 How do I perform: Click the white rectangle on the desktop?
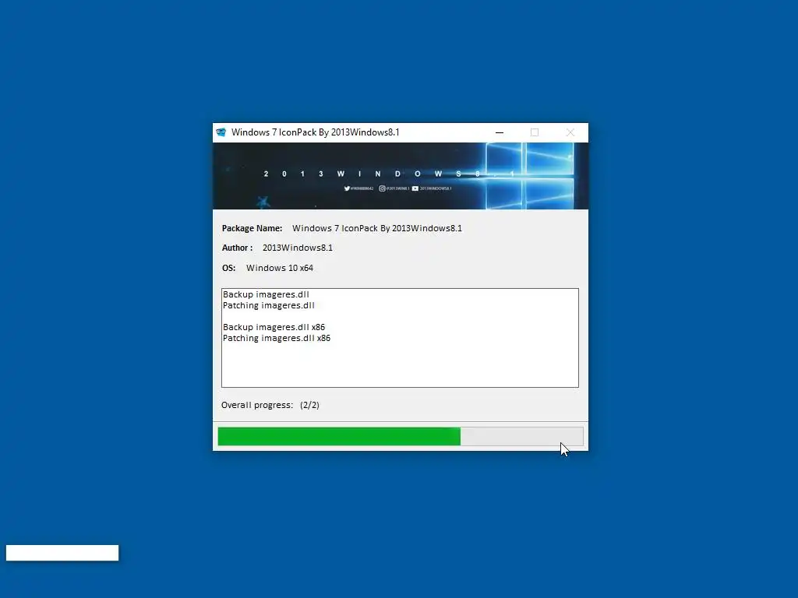click(x=62, y=553)
